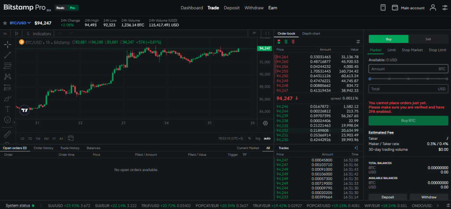Open the forecasting and measurement tool
Screen dimensions: 451x209
pos(8,87)
